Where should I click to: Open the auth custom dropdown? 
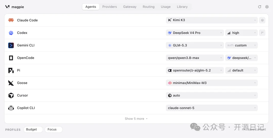pos(241,45)
